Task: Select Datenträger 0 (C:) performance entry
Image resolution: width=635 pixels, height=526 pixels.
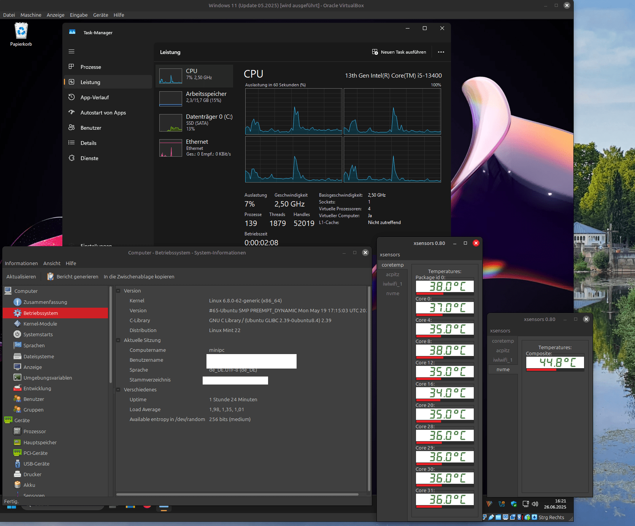Action: pos(194,122)
